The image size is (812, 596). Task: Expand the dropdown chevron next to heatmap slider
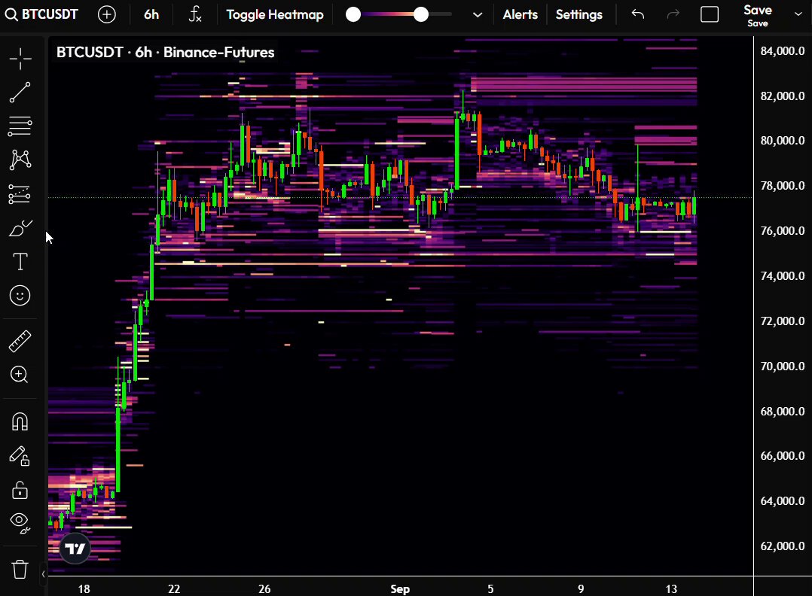point(478,15)
